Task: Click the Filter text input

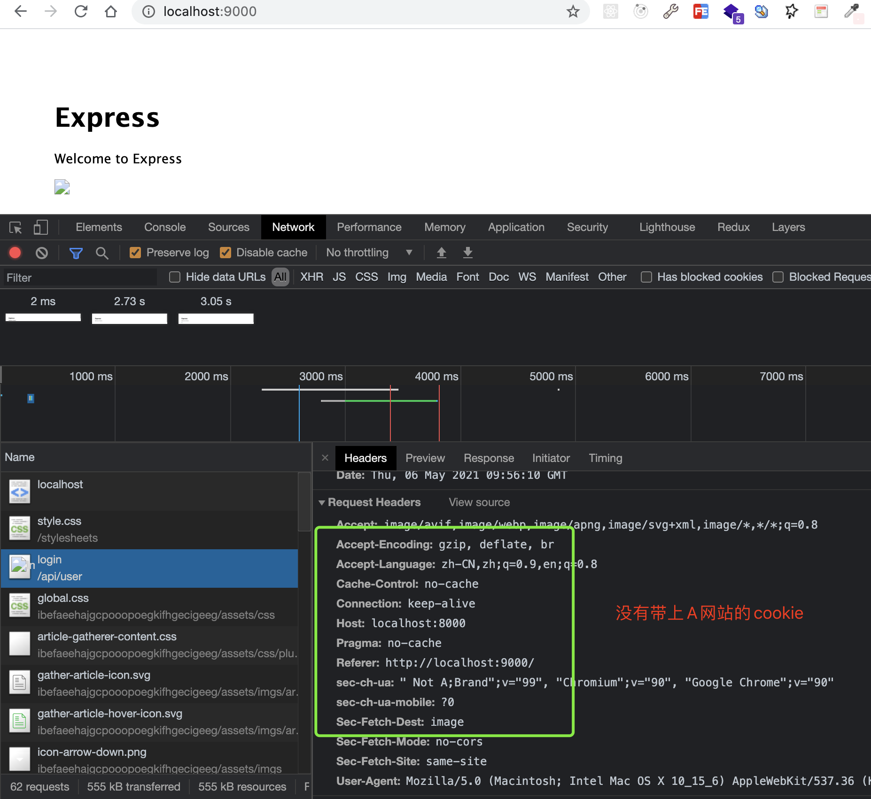Action: pyautogui.click(x=80, y=278)
